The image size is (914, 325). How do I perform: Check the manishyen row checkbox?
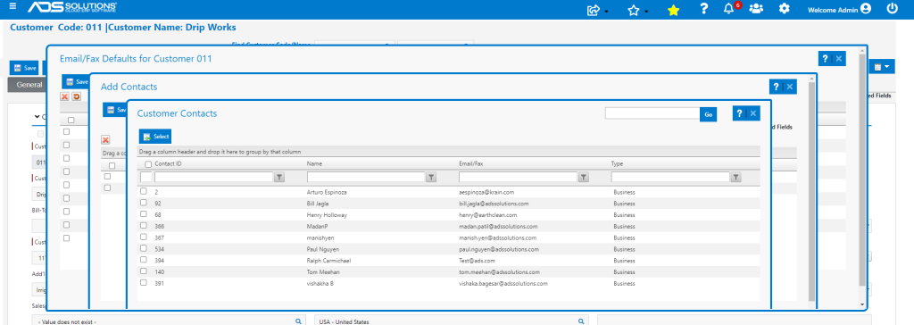(144, 237)
